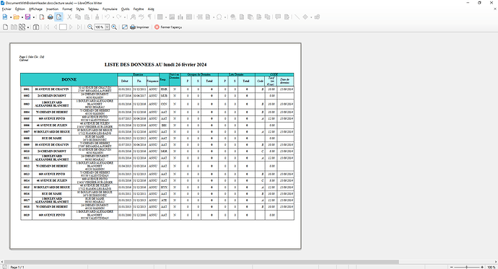Click the horizontal scrollbar at the bottom

click(x=201, y=262)
